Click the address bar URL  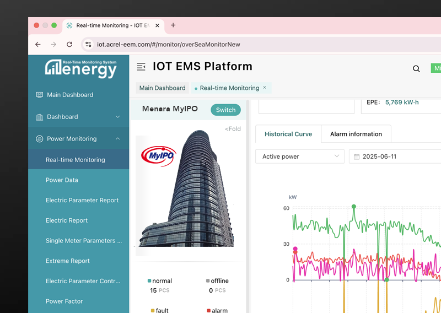169,45
